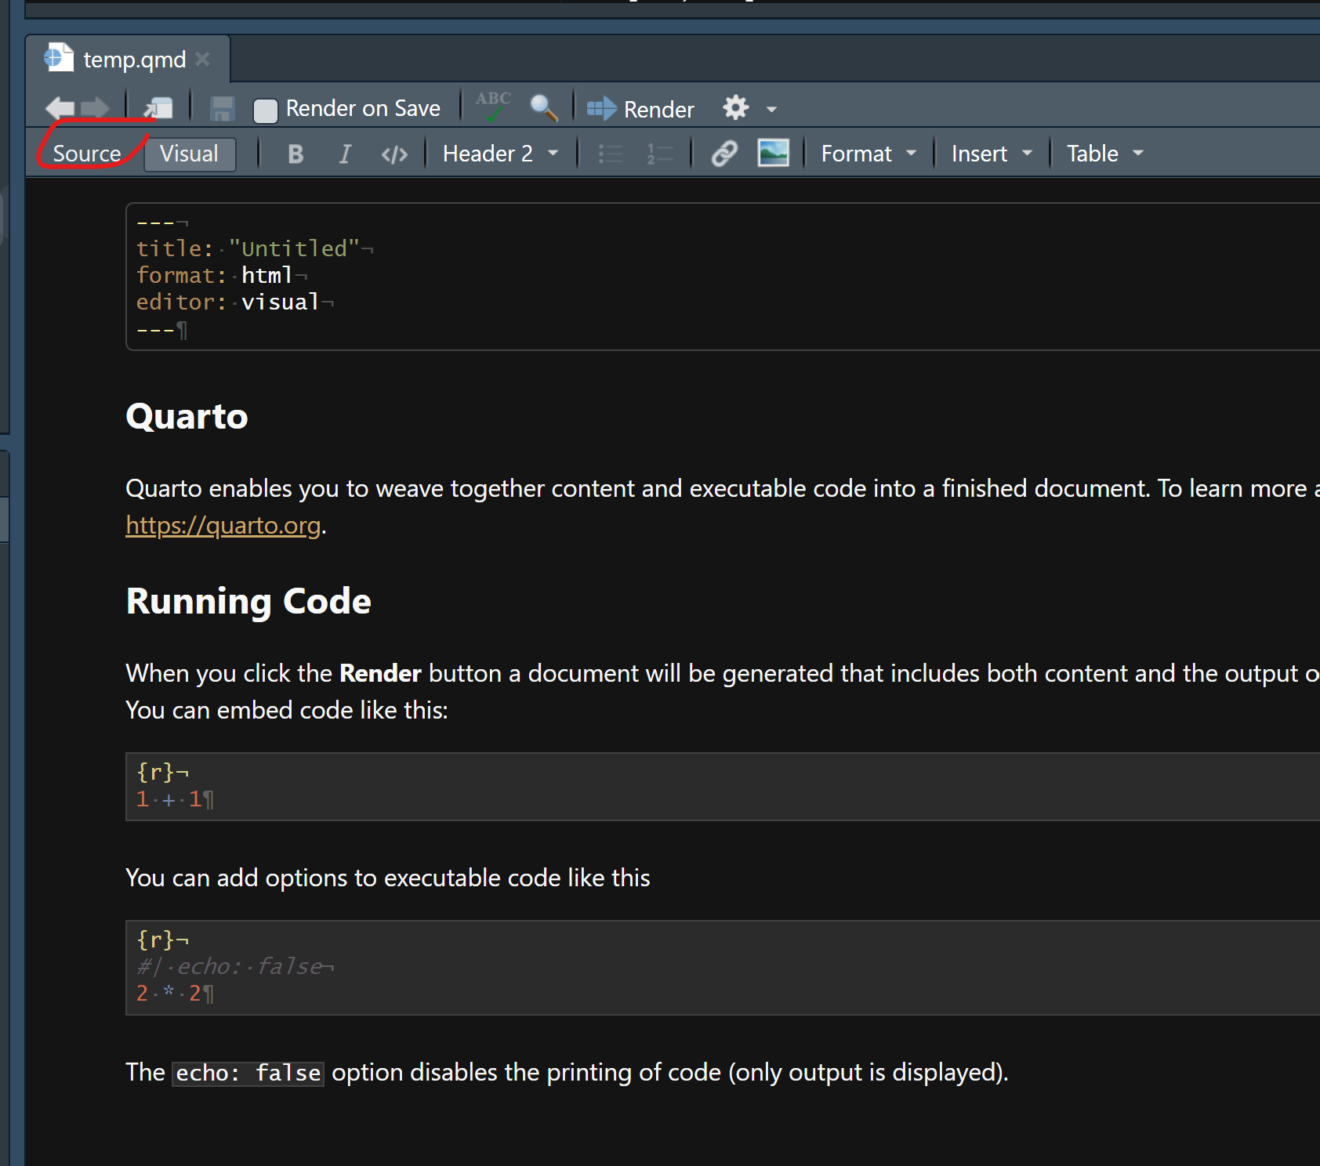
Task: Run spell check on document
Action: (x=493, y=107)
